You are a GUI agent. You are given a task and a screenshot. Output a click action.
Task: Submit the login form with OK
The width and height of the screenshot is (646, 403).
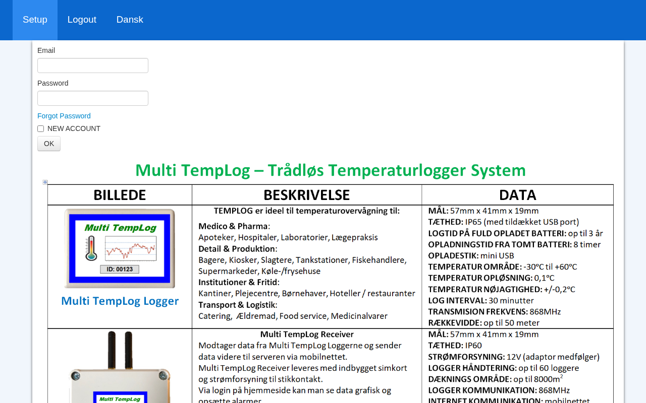coord(49,144)
